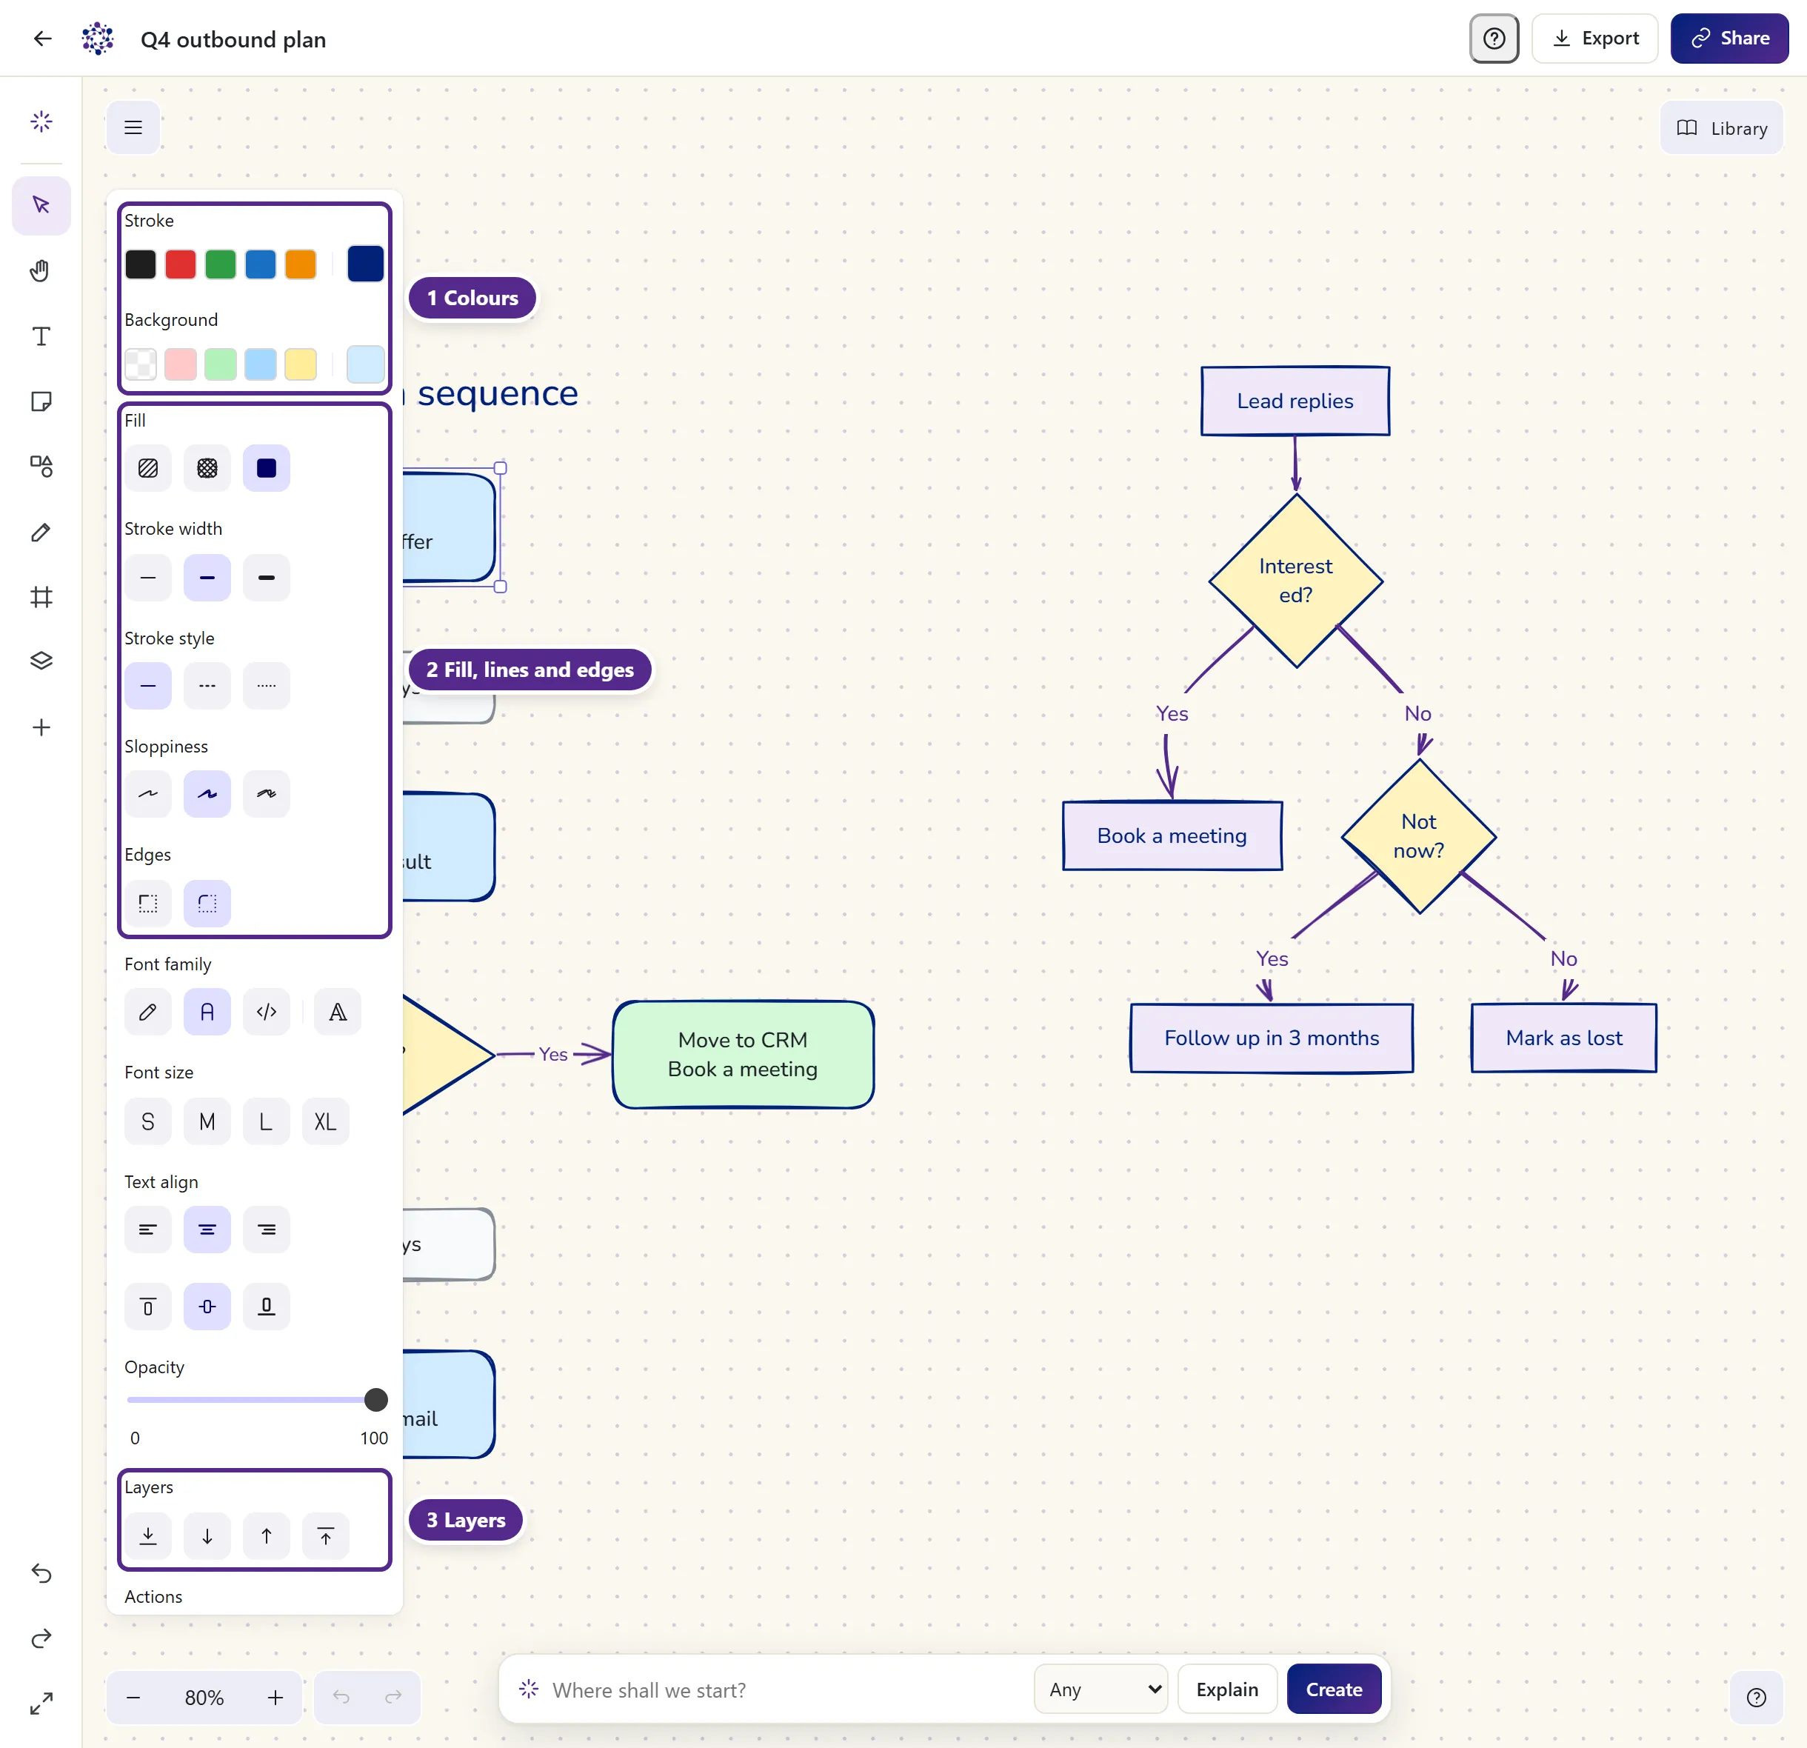Click the help icon in top bar
Viewport: 1807px width, 1748px height.
coord(1494,38)
